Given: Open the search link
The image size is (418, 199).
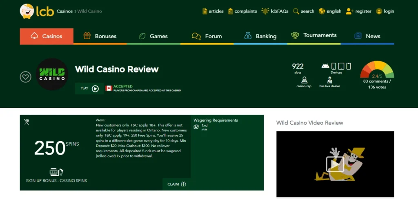Looking at the screenshot, I should tap(307, 11).
